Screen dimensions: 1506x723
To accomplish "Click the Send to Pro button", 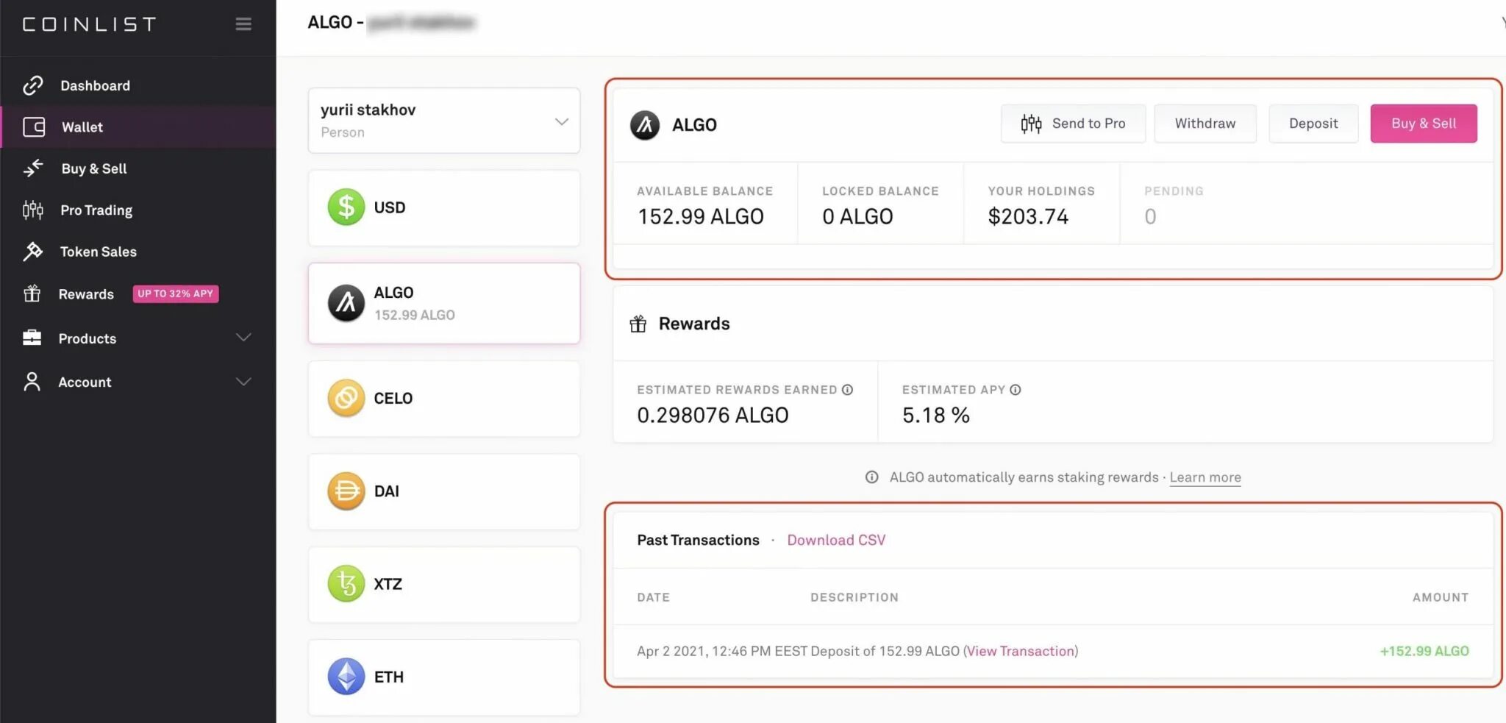I will click(x=1073, y=124).
